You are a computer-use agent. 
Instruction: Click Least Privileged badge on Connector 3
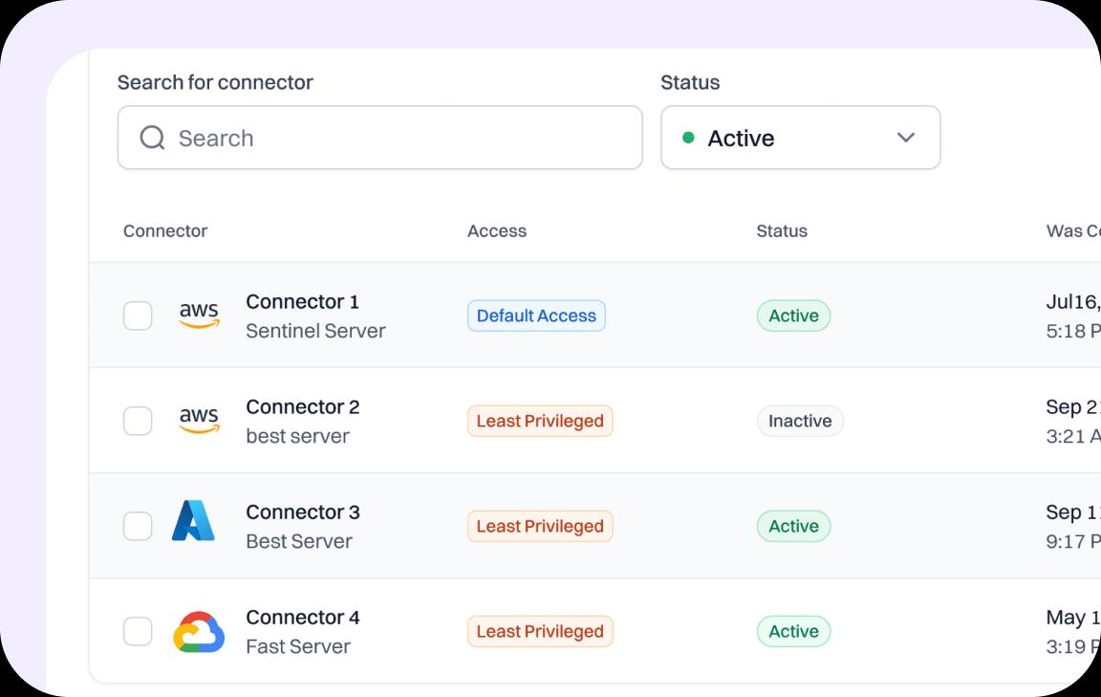click(540, 526)
